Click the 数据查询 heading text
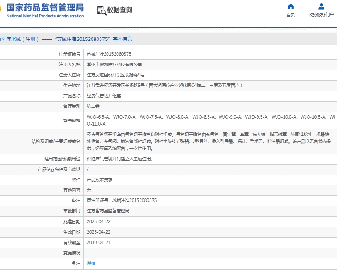 coord(120,10)
